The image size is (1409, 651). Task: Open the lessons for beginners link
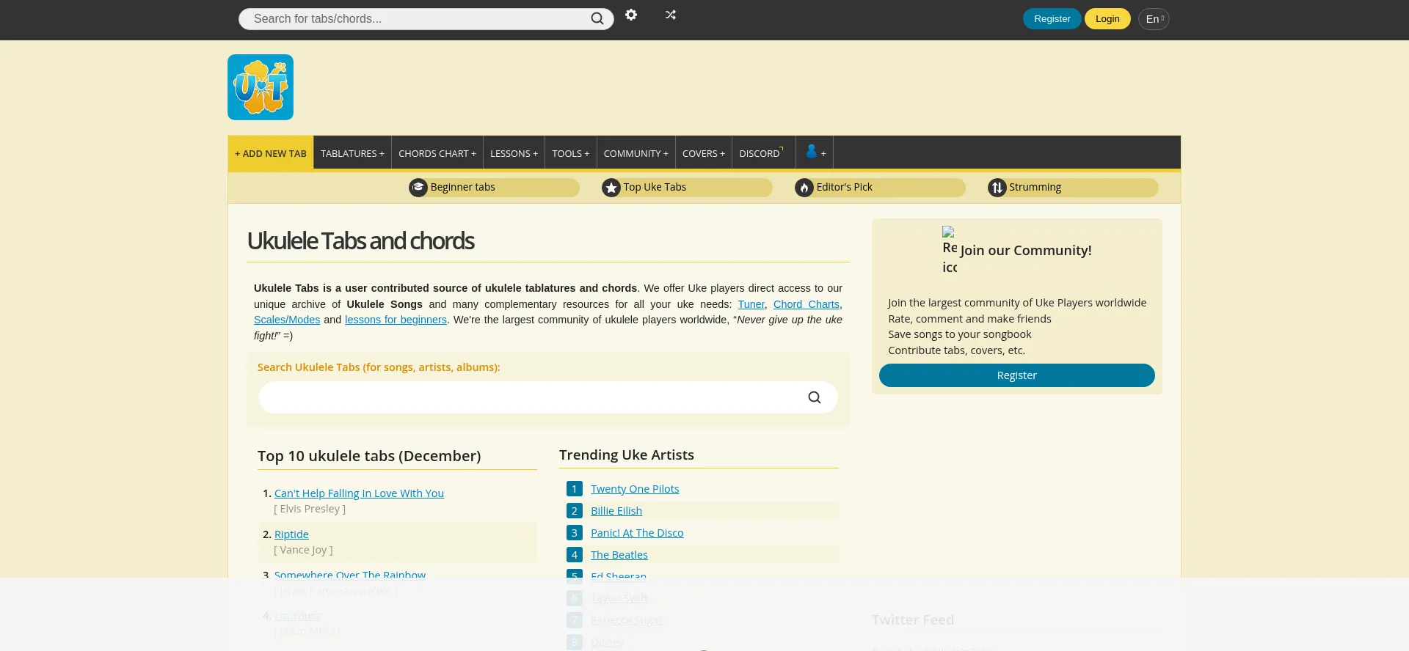[396, 320]
